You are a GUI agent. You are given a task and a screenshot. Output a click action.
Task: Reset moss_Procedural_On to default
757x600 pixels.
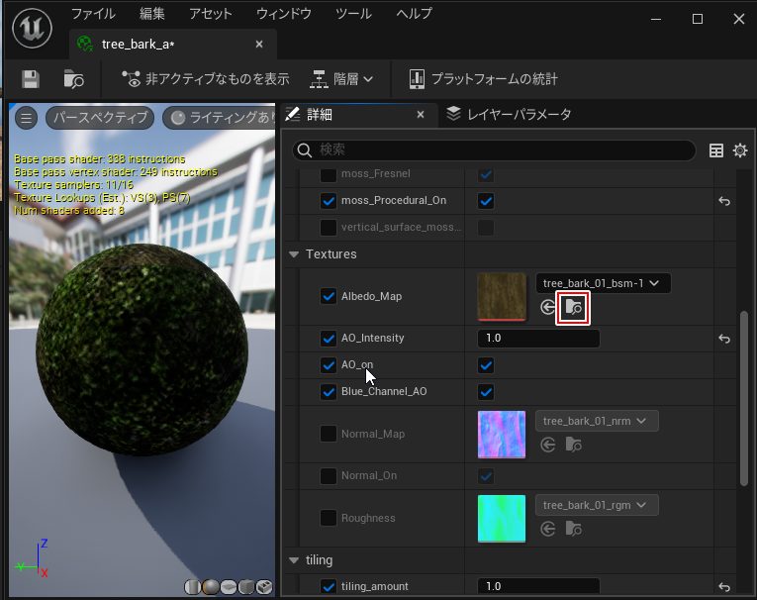point(723,201)
